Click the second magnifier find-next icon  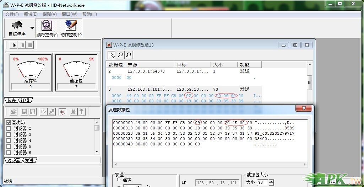[x=129, y=55]
